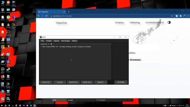Open Skype desktop icon
Image resolution: width=190 pixels, height=107 pixels.
tap(3, 92)
